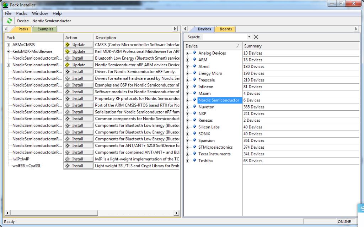Image resolution: width=364 pixels, height=227 pixels.
Task: Click into the device Search field
Action: 225,37
